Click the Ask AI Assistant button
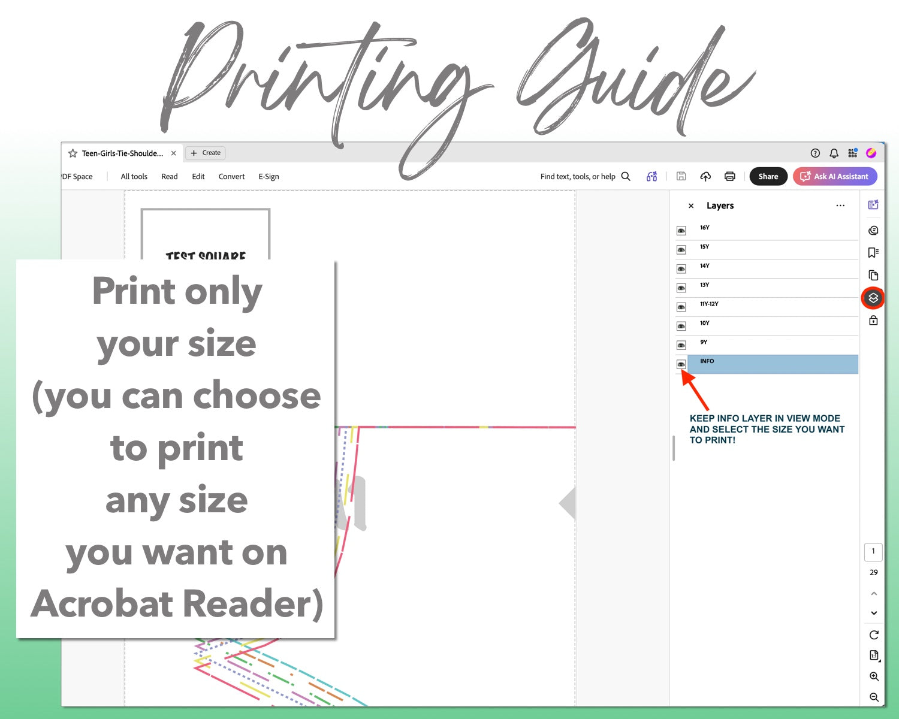This screenshot has height=719, width=899. [x=835, y=176]
